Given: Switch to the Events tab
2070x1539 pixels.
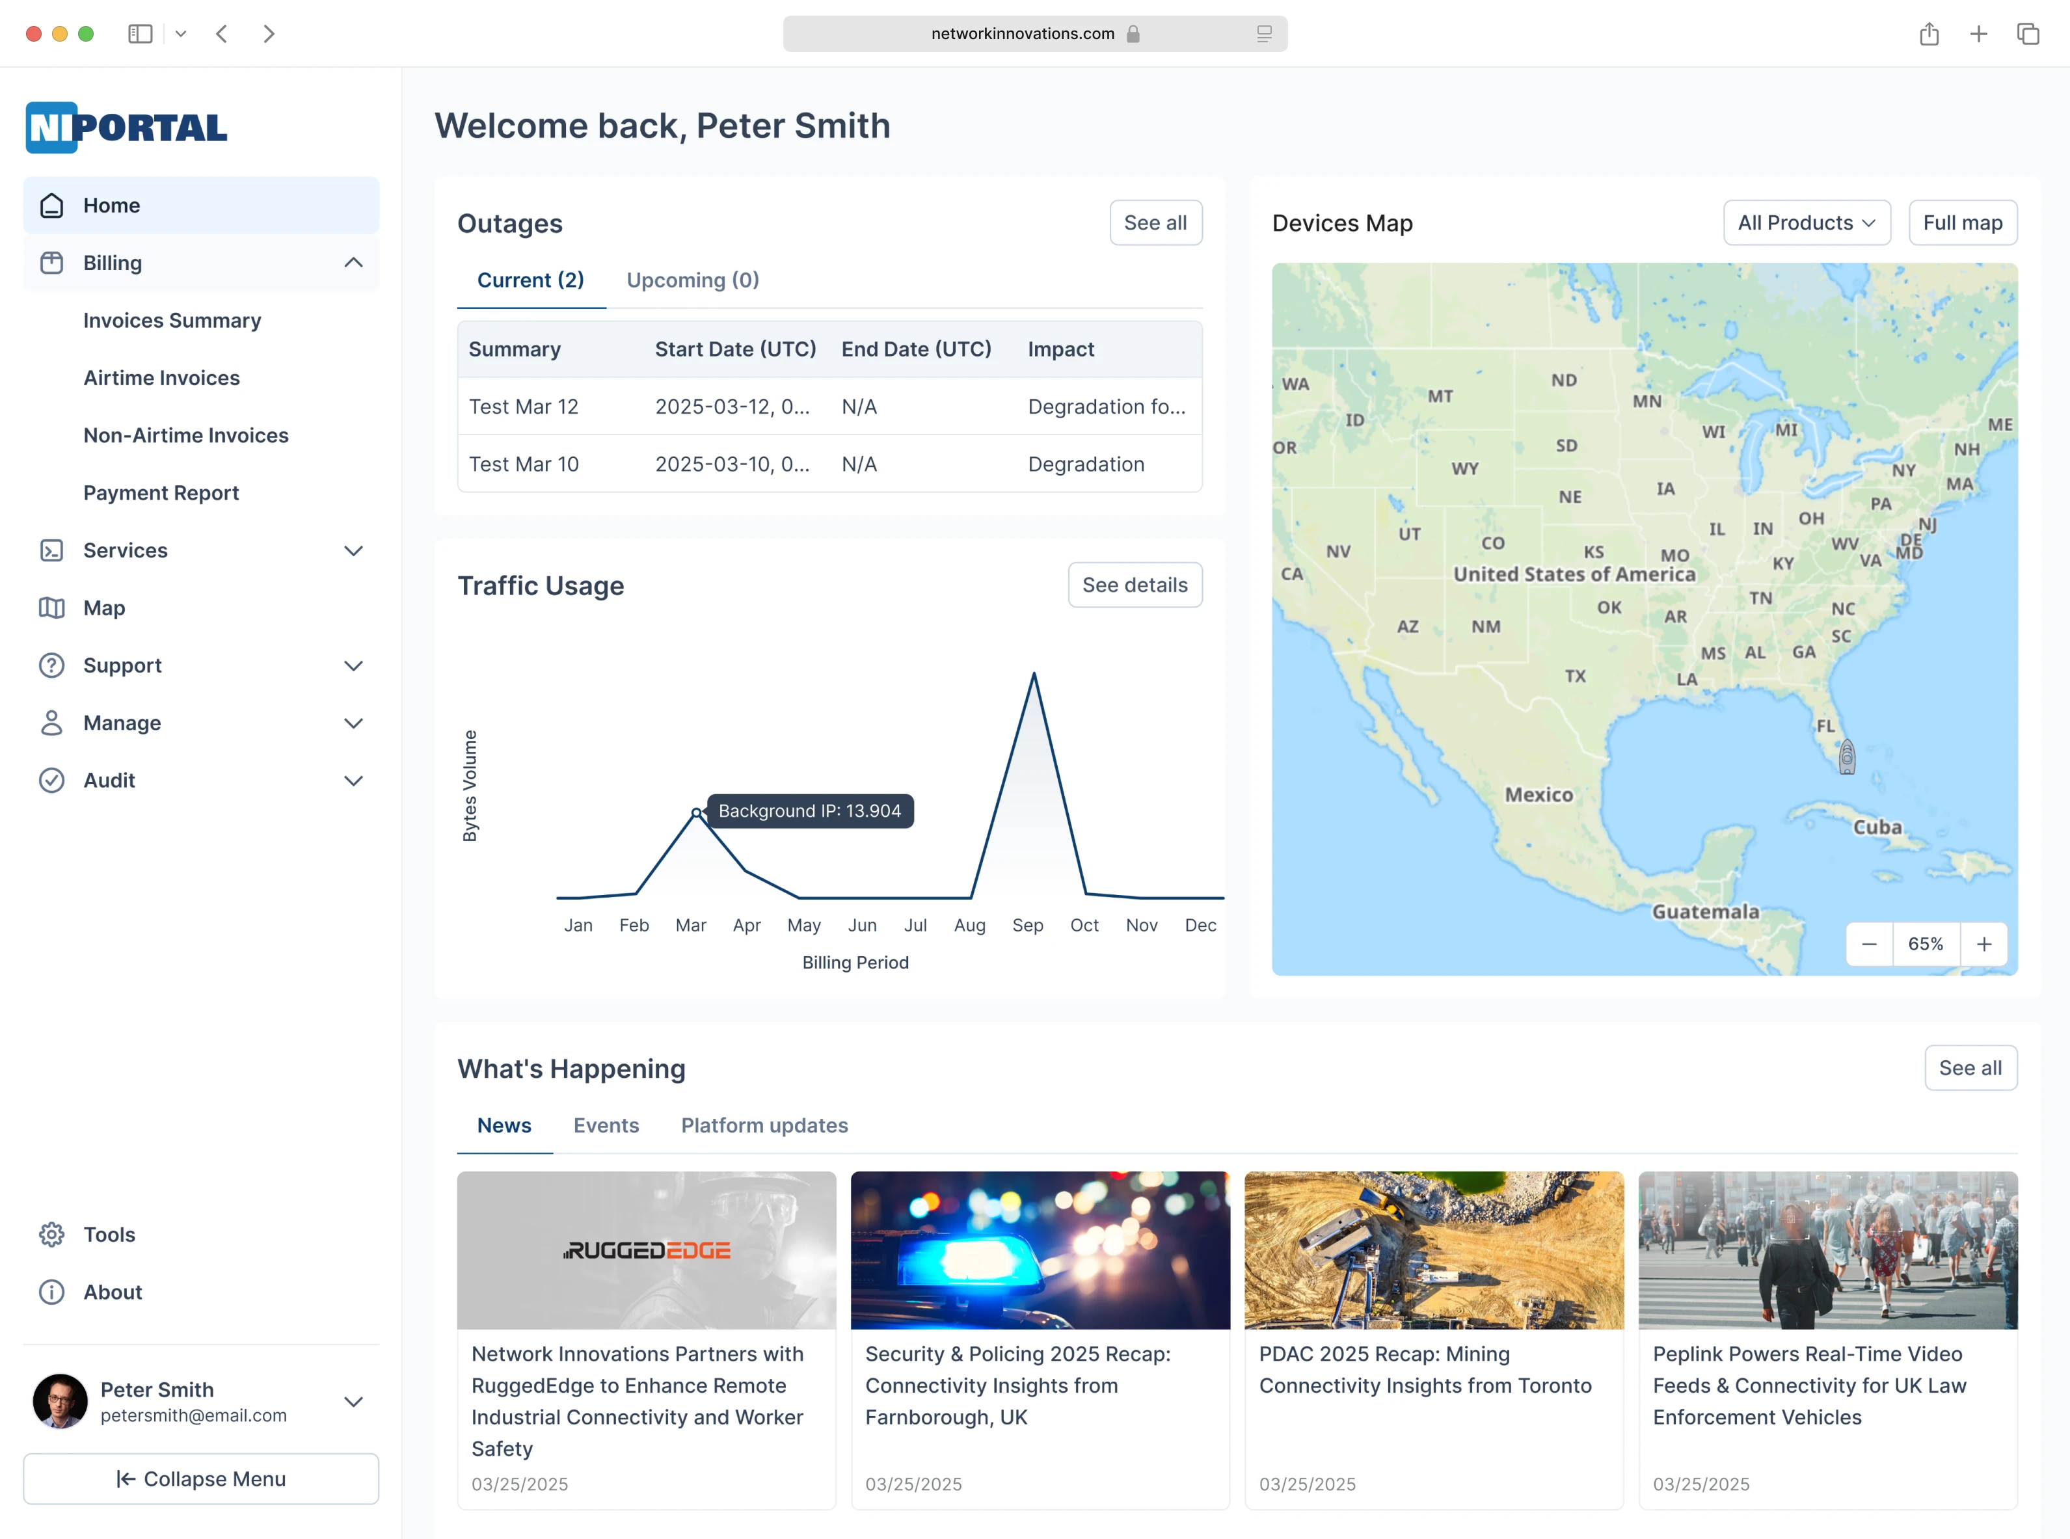Looking at the screenshot, I should tap(606, 1125).
